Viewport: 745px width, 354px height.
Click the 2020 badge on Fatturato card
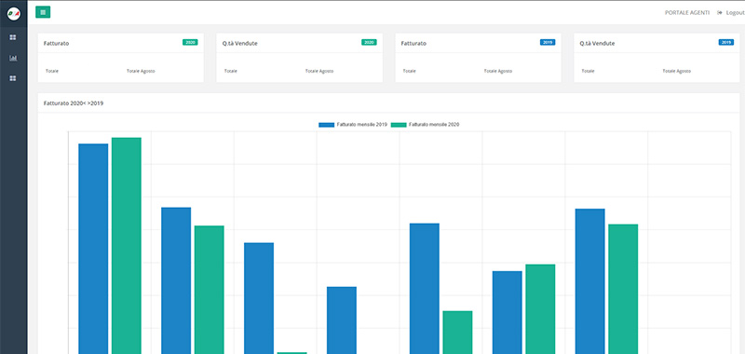190,42
